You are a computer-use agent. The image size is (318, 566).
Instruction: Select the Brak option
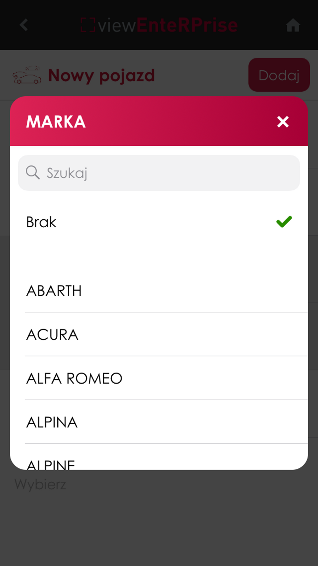tap(159, 222)
